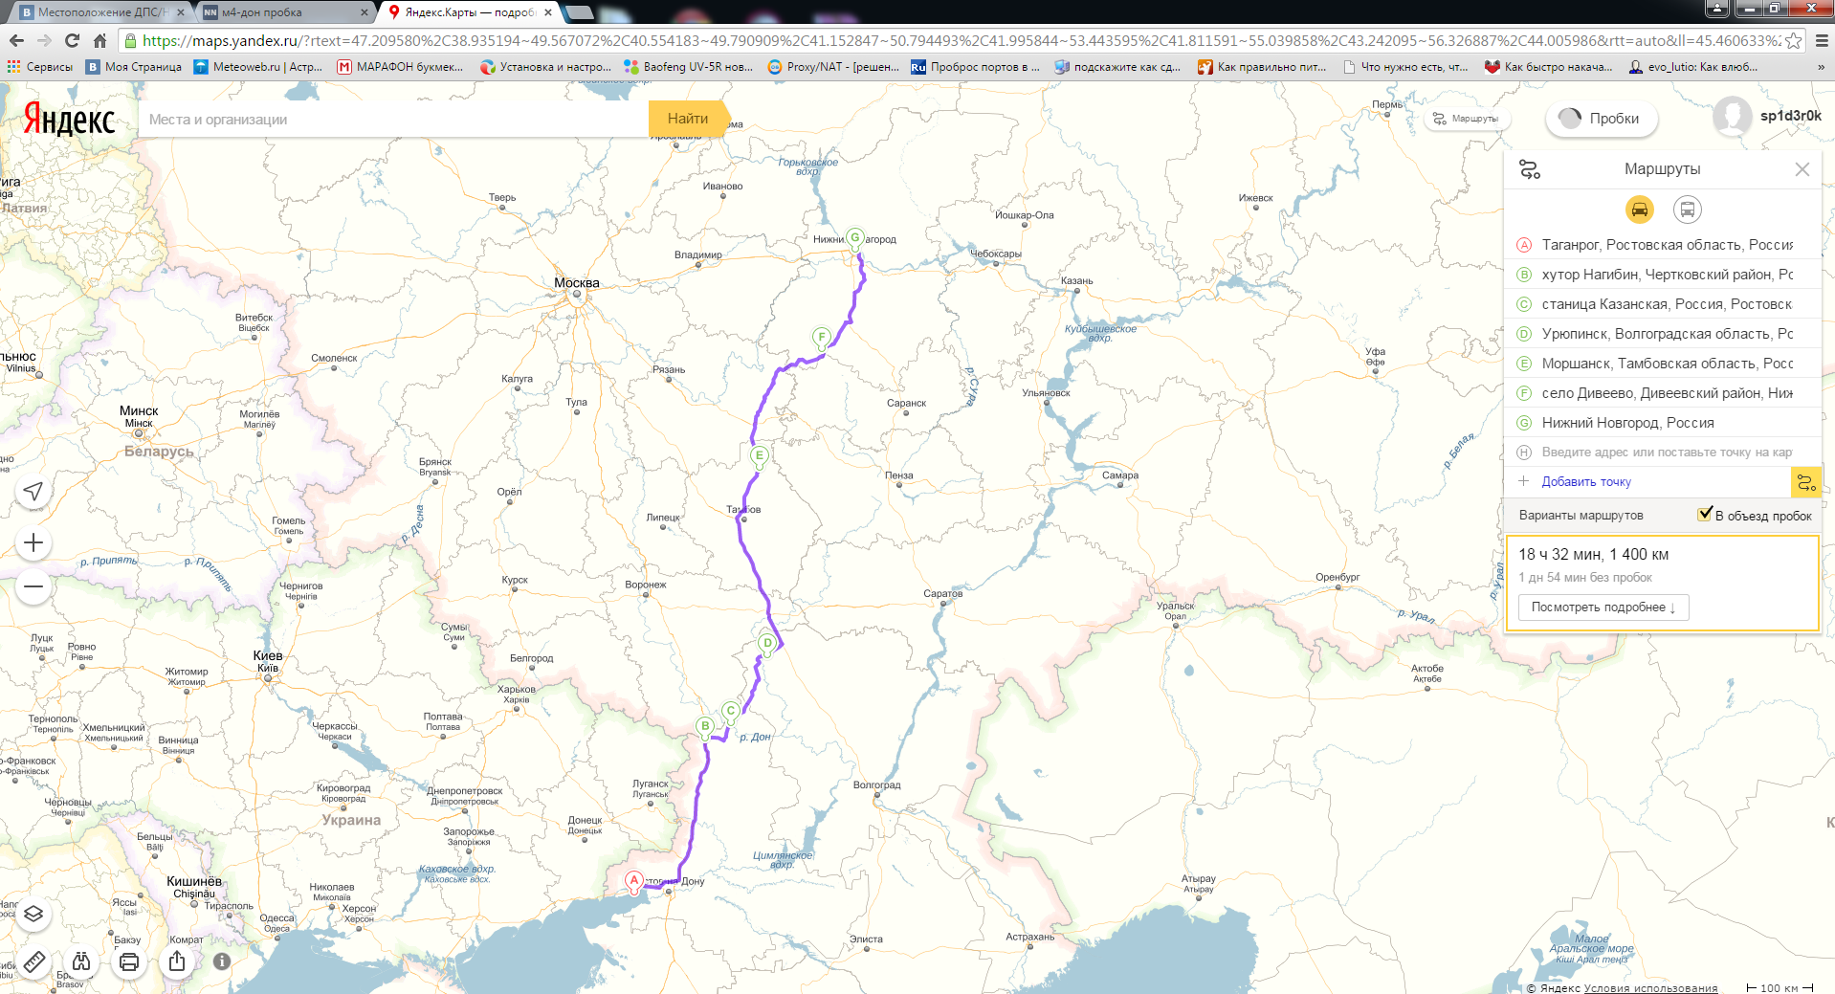This screenshot has width=1835, height=994.
Task: Click the browser home icon
Action: click(99, 40)
